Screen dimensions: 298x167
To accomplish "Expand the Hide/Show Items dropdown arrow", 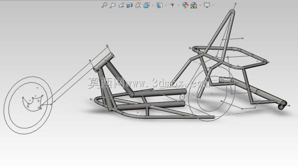I will (x=179, y=5).
